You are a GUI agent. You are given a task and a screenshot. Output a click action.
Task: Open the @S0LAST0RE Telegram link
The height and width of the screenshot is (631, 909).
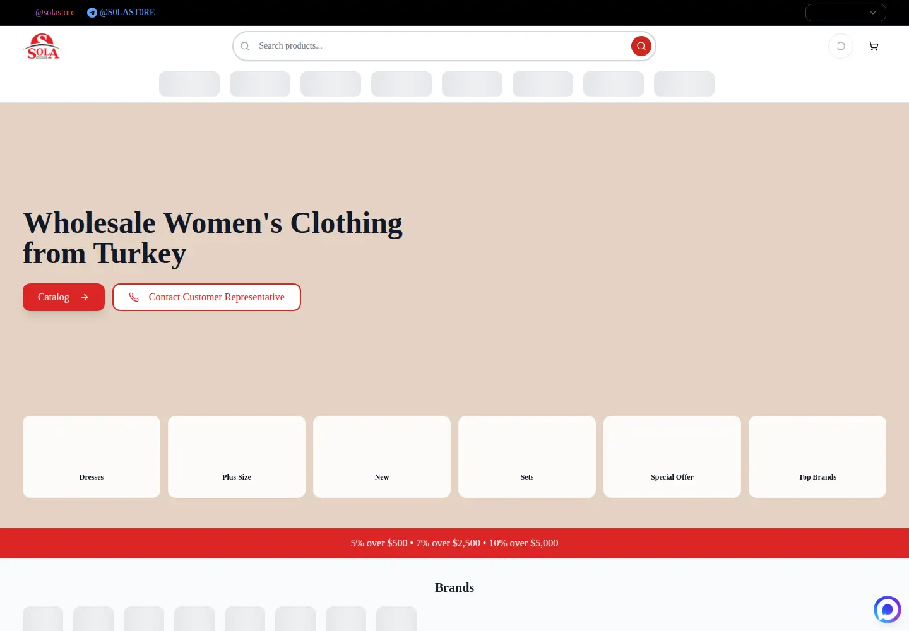click(121, 13)
